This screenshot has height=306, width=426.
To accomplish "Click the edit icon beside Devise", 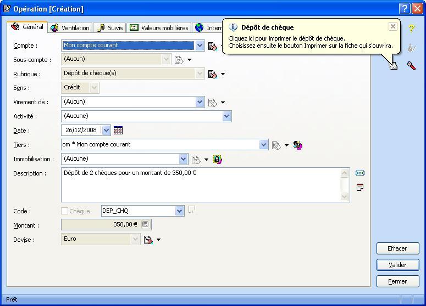I will (148, 240).
